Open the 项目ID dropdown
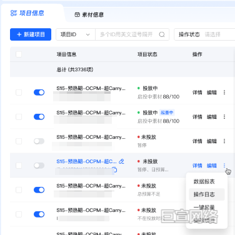235x235 pixels. [x=76, y=34]
